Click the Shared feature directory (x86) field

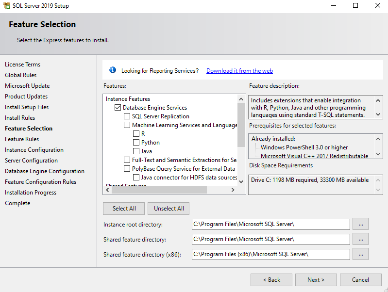(270, 254)
